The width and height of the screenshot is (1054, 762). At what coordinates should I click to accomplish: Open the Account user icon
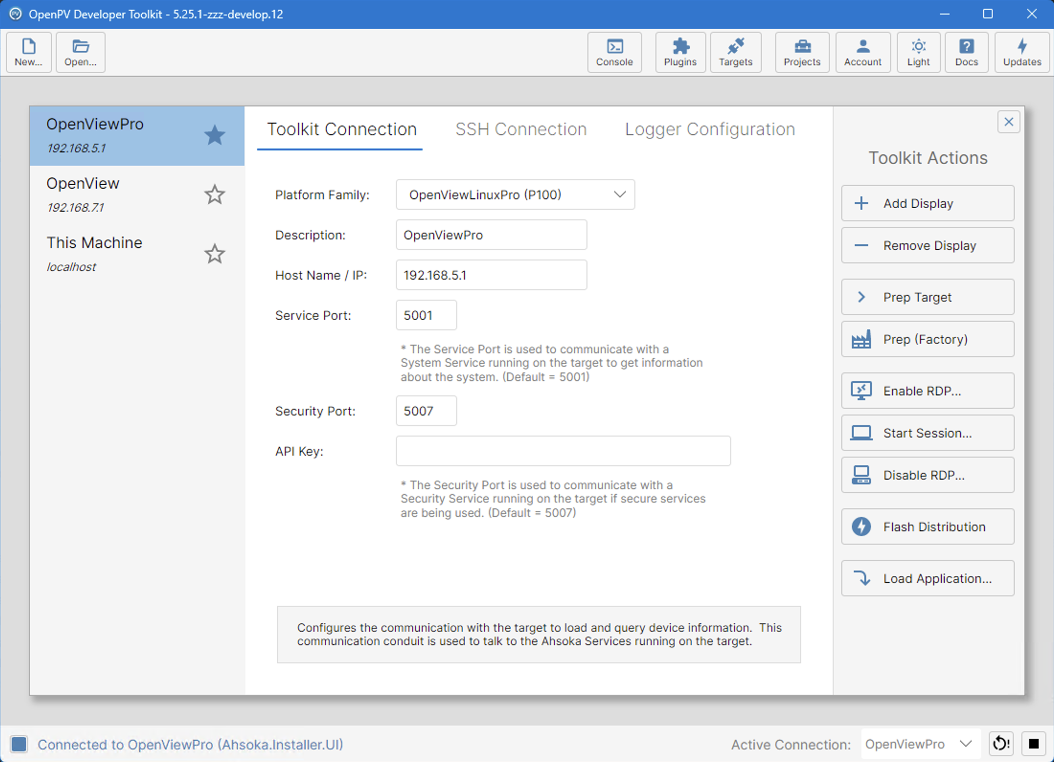(862, 52)
